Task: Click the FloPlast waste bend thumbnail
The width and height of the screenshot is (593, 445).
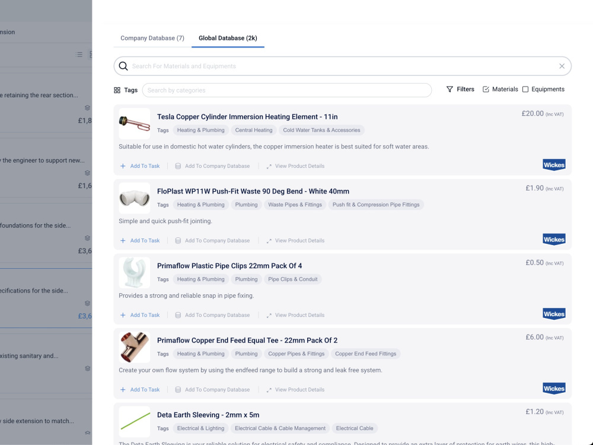Action: point(134,198)
